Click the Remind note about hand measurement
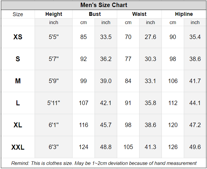 coord(104,163)
